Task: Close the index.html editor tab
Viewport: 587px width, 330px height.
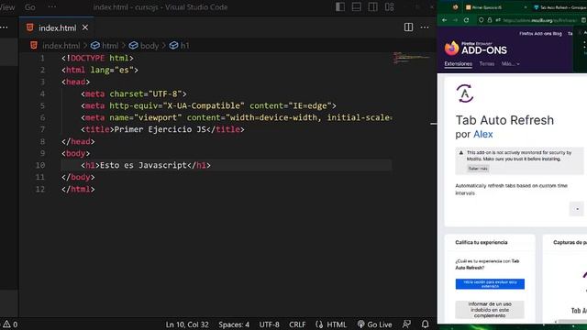Action: point(85,27)
